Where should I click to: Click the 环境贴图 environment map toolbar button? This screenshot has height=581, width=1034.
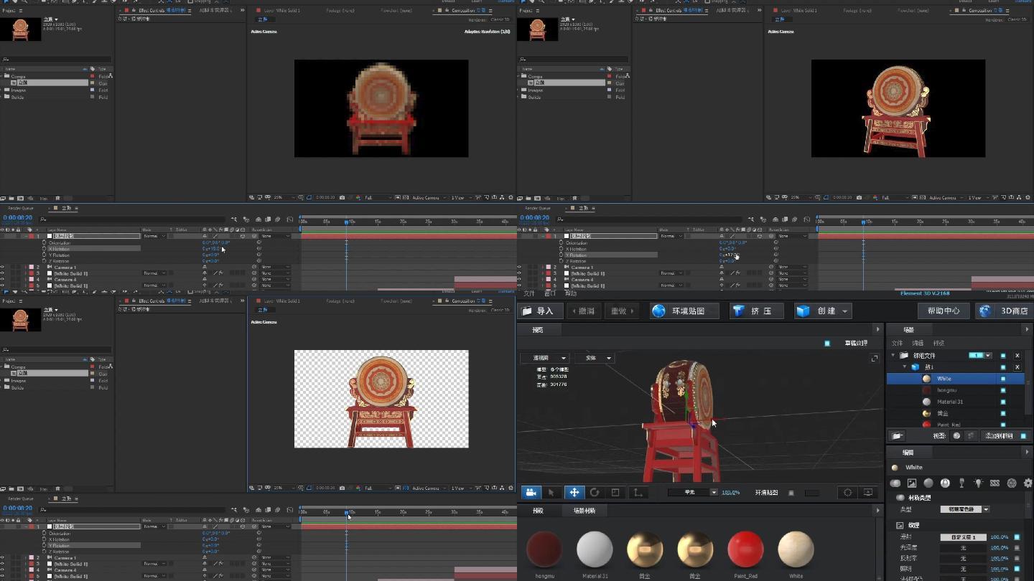pyautogui.click(x=684, y=311)
